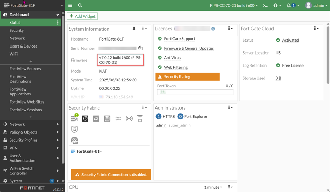Open the admin user dropdown
330x192 pixels.
(316, 5)
